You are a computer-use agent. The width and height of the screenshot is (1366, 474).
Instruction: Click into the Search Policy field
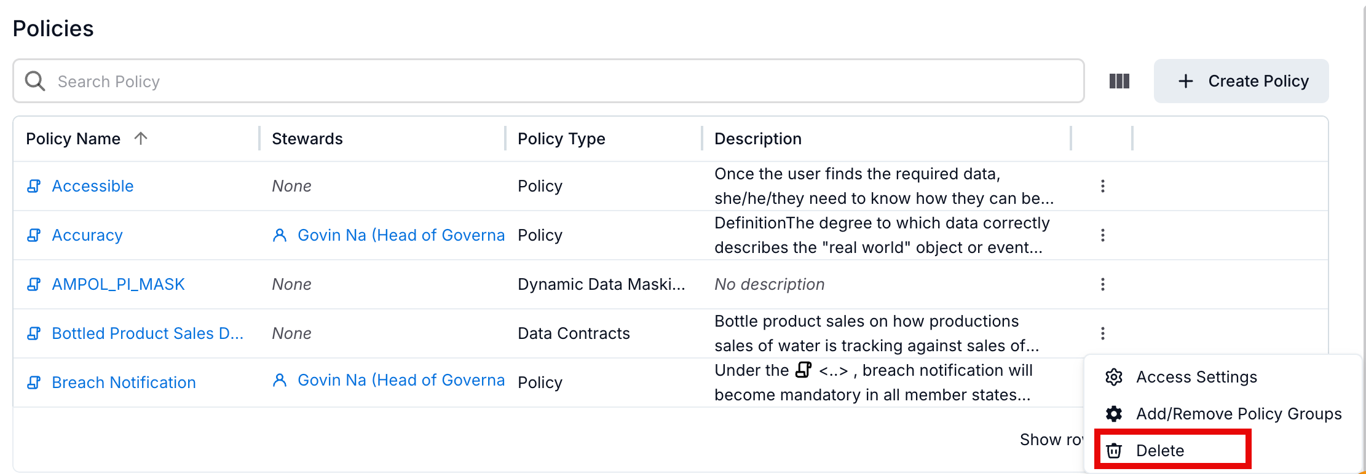[x=553, y=81]
